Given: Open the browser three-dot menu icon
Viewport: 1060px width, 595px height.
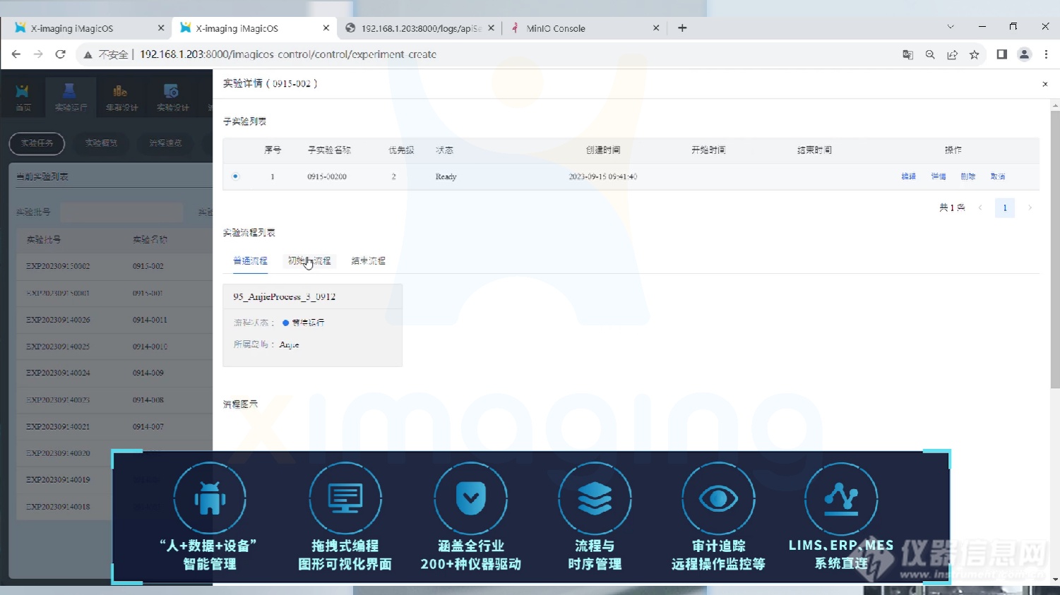Looking at the screenshot, I should [x=1047, y=54].
